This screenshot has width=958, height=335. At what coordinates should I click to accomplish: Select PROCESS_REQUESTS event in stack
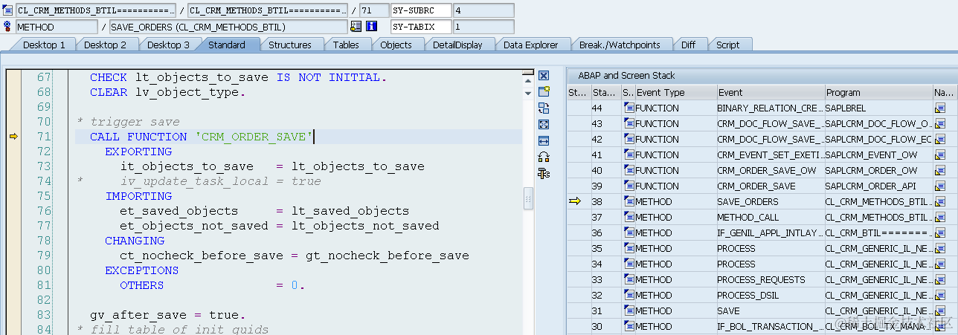770,279
